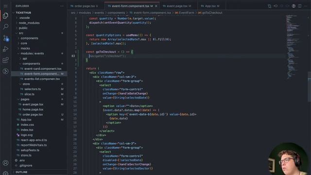
Task: Open the Search view in activity bar
Action: (5, 26)
